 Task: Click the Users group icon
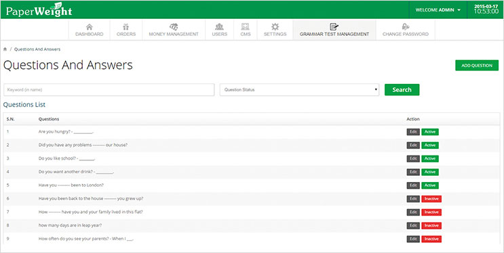220,26
